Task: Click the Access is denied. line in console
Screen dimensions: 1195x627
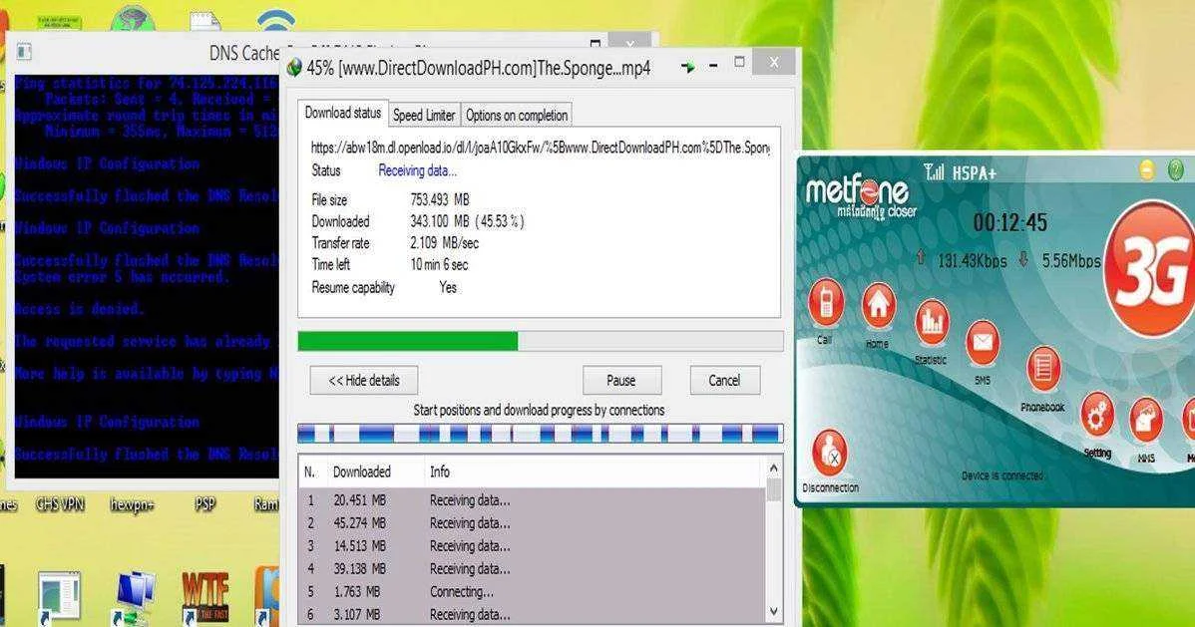Action: (x=79, y=309)
